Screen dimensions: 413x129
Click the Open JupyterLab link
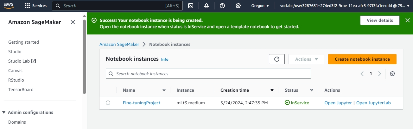click(x=373, y=103)
